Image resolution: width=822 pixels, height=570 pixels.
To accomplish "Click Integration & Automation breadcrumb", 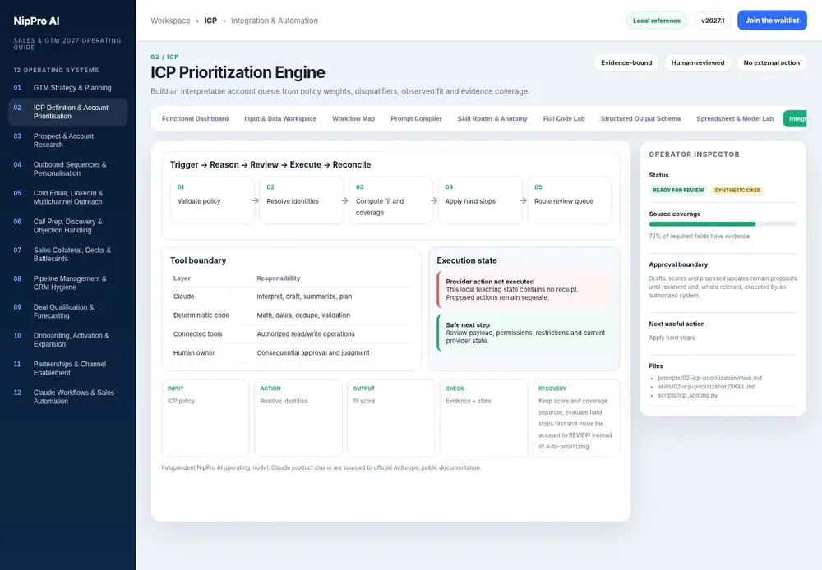I will (275, 21).
